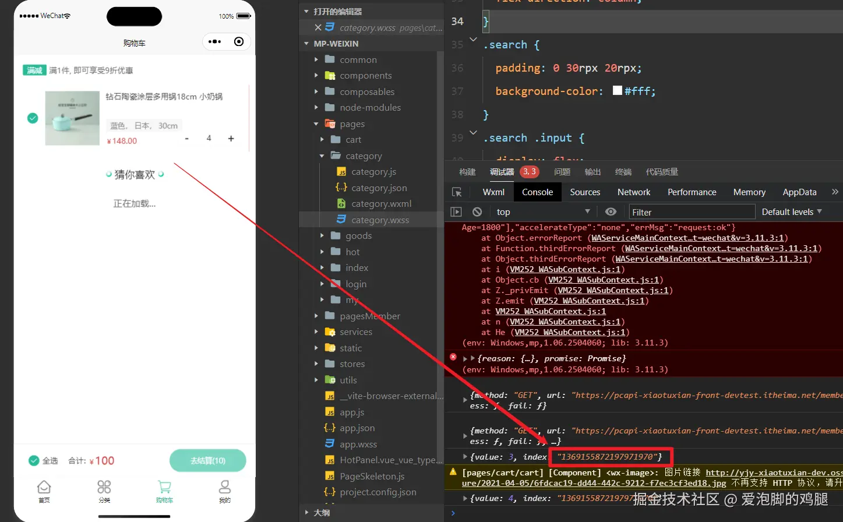Open app.js file
Viewport: 843px width, 522px height.
tap(352, 412)
